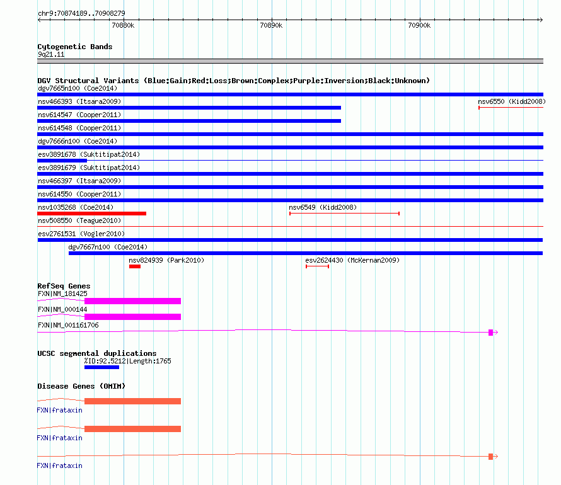Click the red loss bar of nsv1035268

(91, 214)
